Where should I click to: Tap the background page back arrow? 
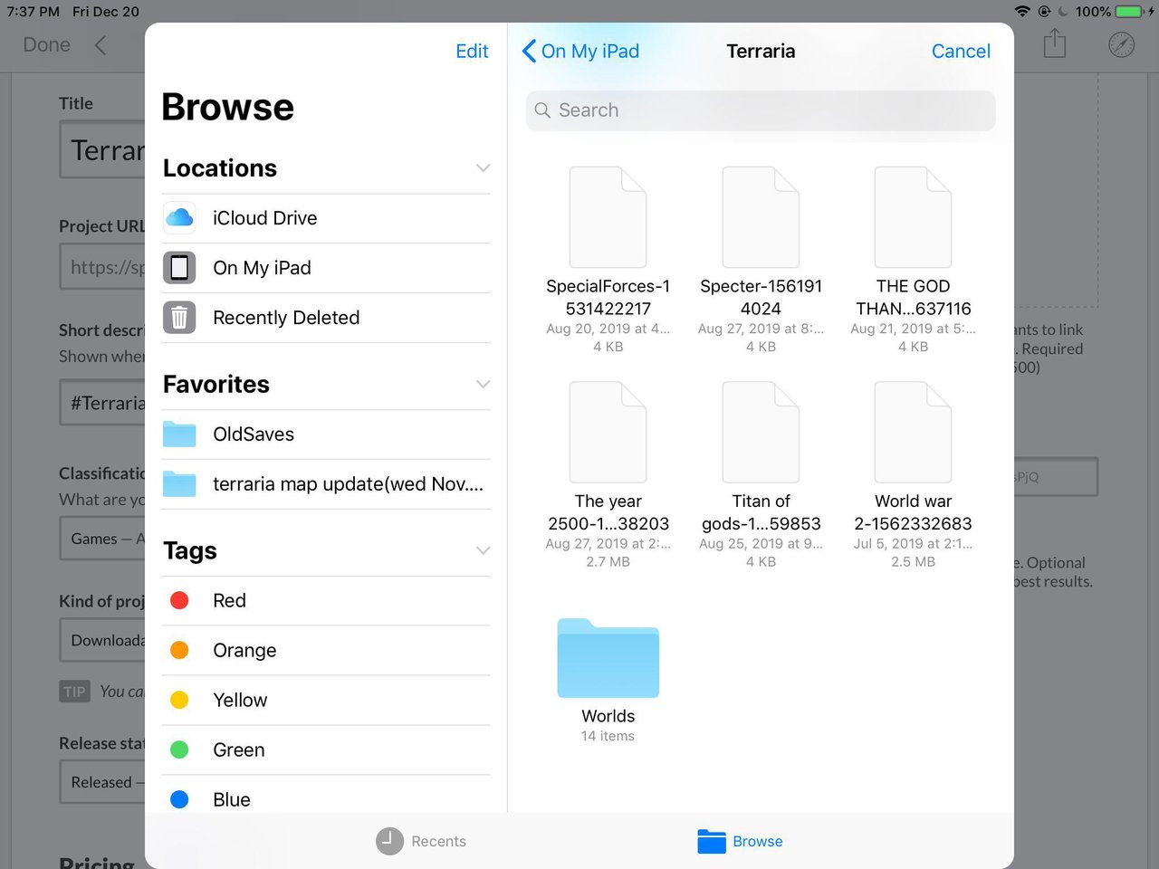coord(101,45)
